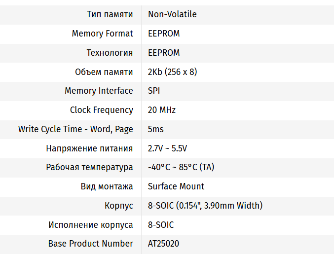Select the '2.7V ~ 5.5V' value

point(167,148)
